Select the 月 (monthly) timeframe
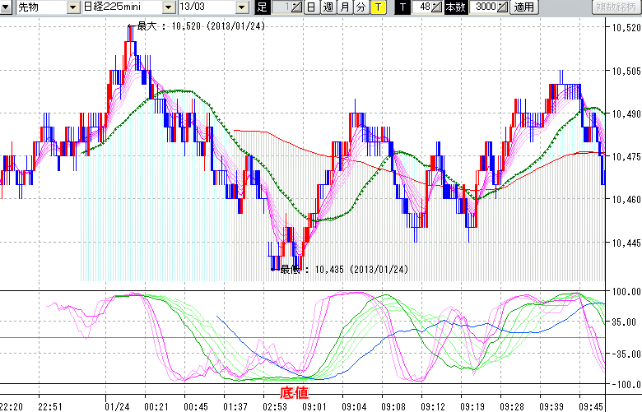This screenshot has width=642, height=412. [344, 7]
